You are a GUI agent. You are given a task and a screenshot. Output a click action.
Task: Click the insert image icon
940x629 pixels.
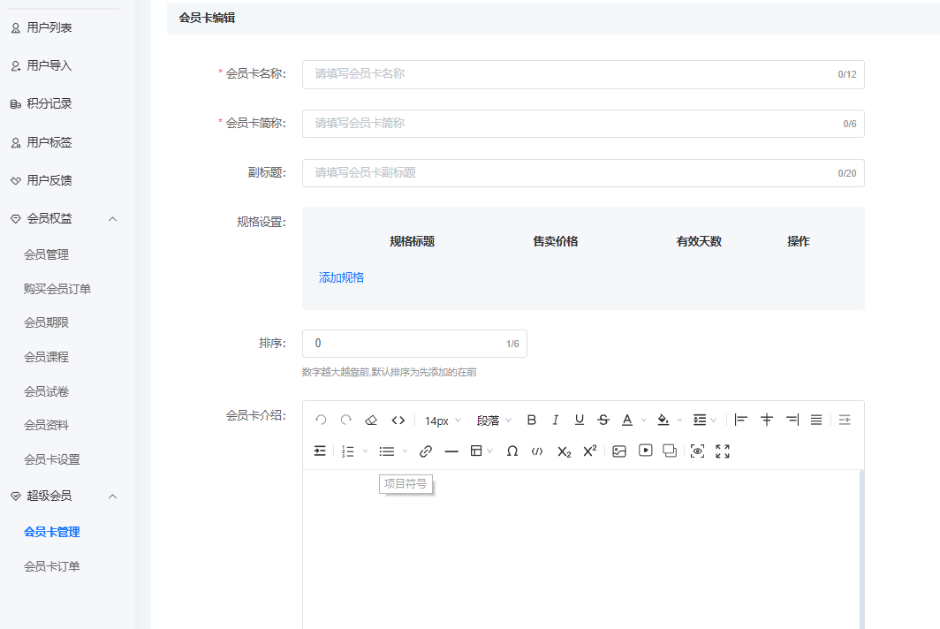coord(619,451)
